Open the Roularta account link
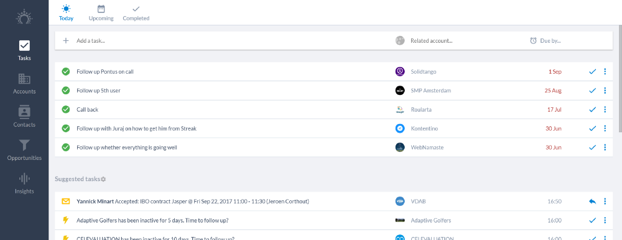This screenshot has width=622, height=240. pyautogui.click(x=421, y=110)
